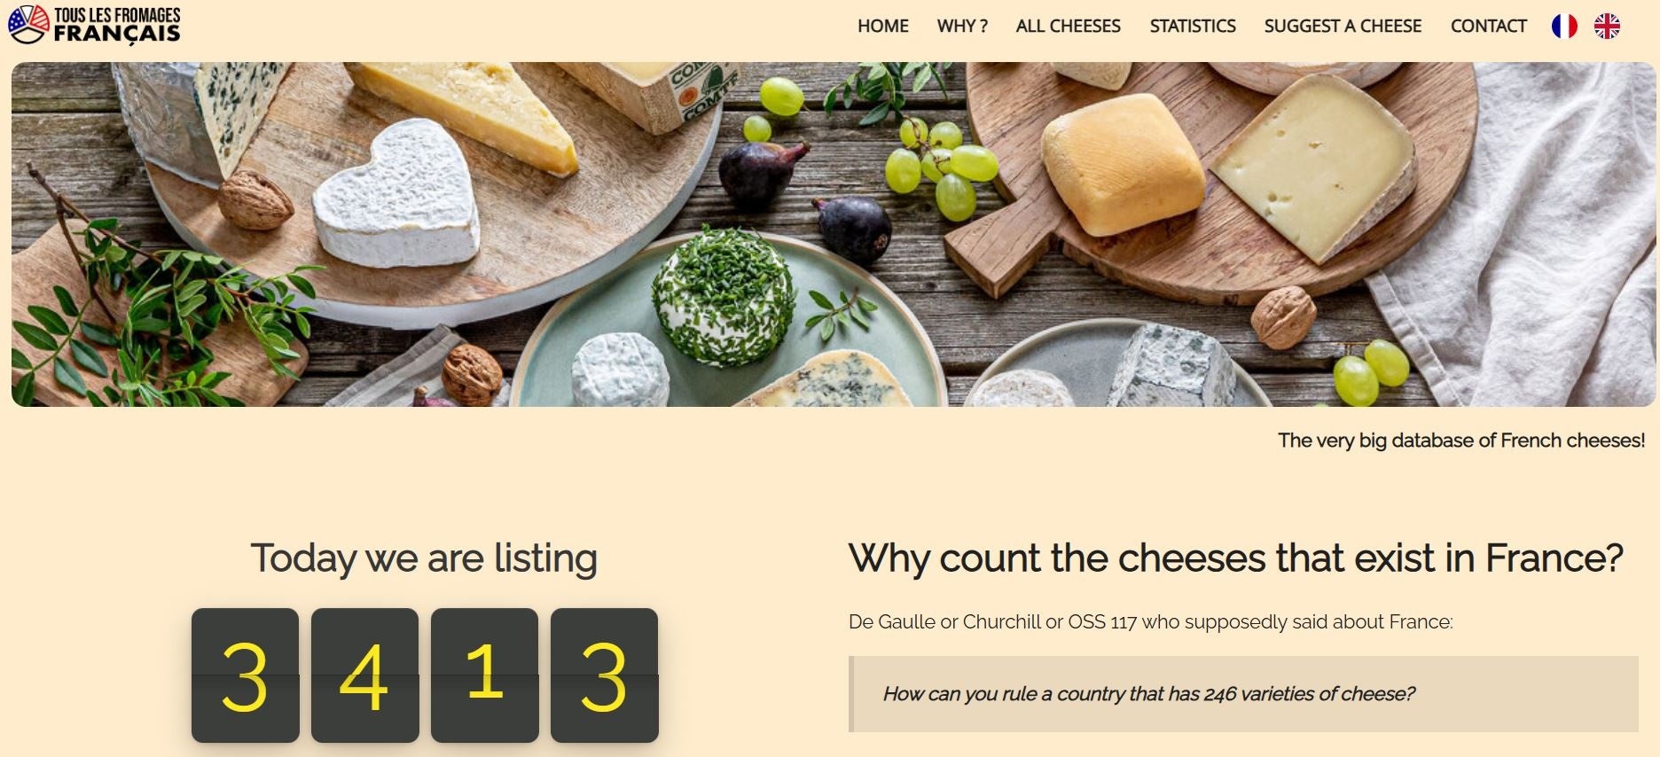Open the HOME menu item

coord(883,26)
